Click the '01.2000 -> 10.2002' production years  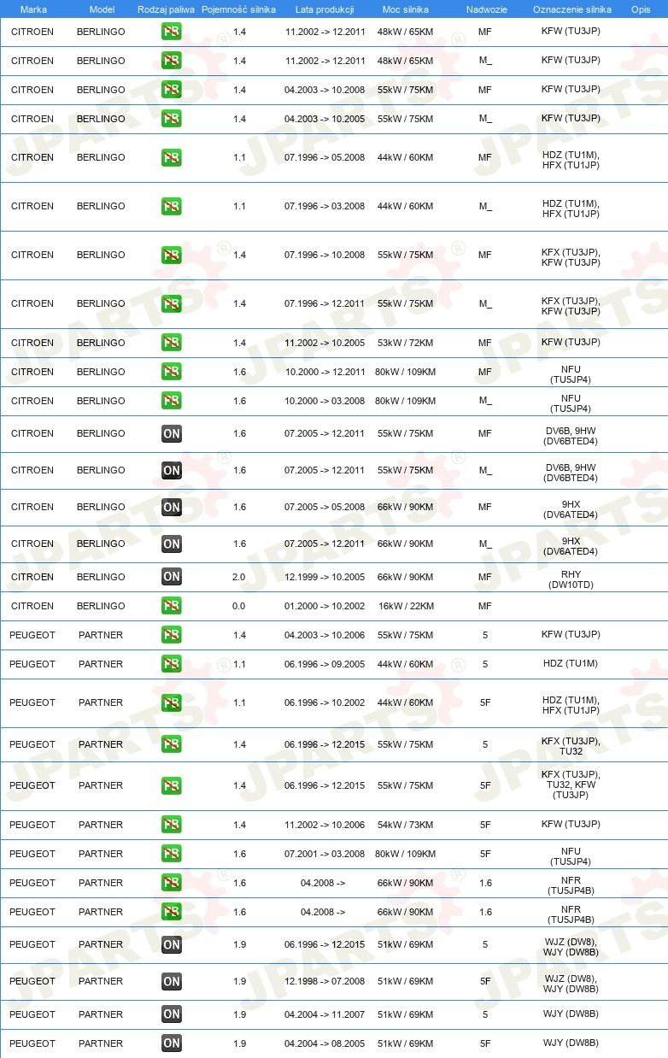tap(325, 606)
